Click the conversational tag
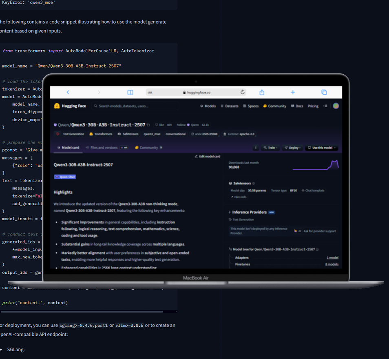Image resolution: width=389 pixels, height=359 pixels. [x=176, y=134]
